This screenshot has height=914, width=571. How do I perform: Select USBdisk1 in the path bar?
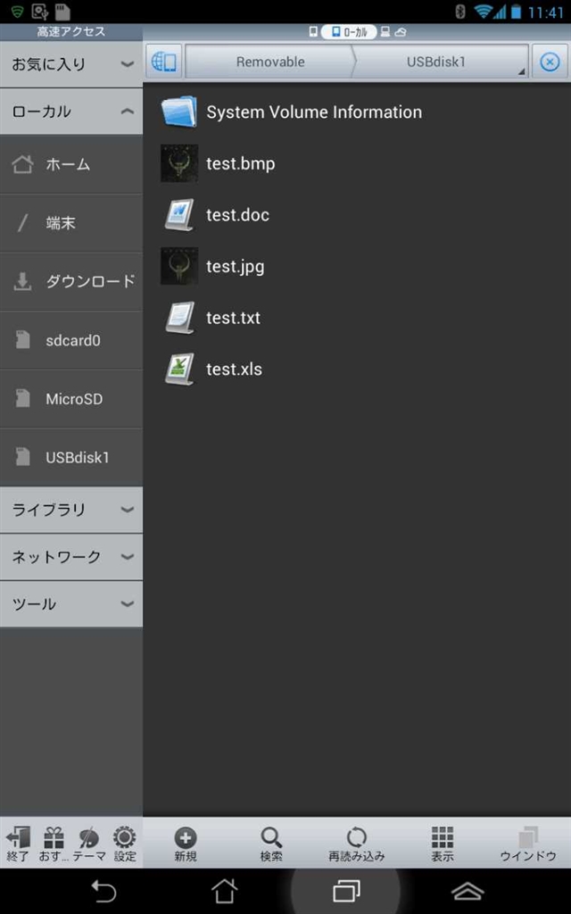pos(436,62)
